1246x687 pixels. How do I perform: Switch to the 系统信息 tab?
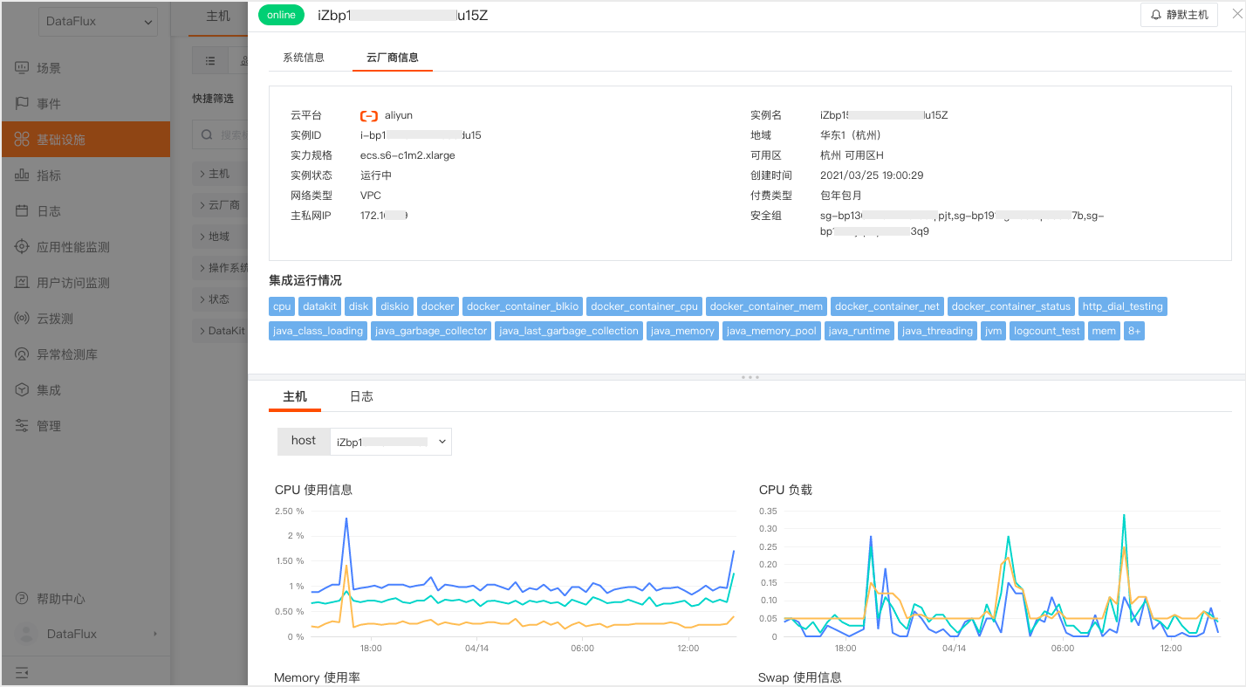[x=304, y=58]
